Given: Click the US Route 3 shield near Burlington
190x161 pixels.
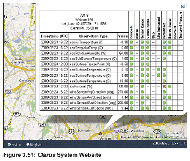Looking at the screenshot, I should (71, 131).
